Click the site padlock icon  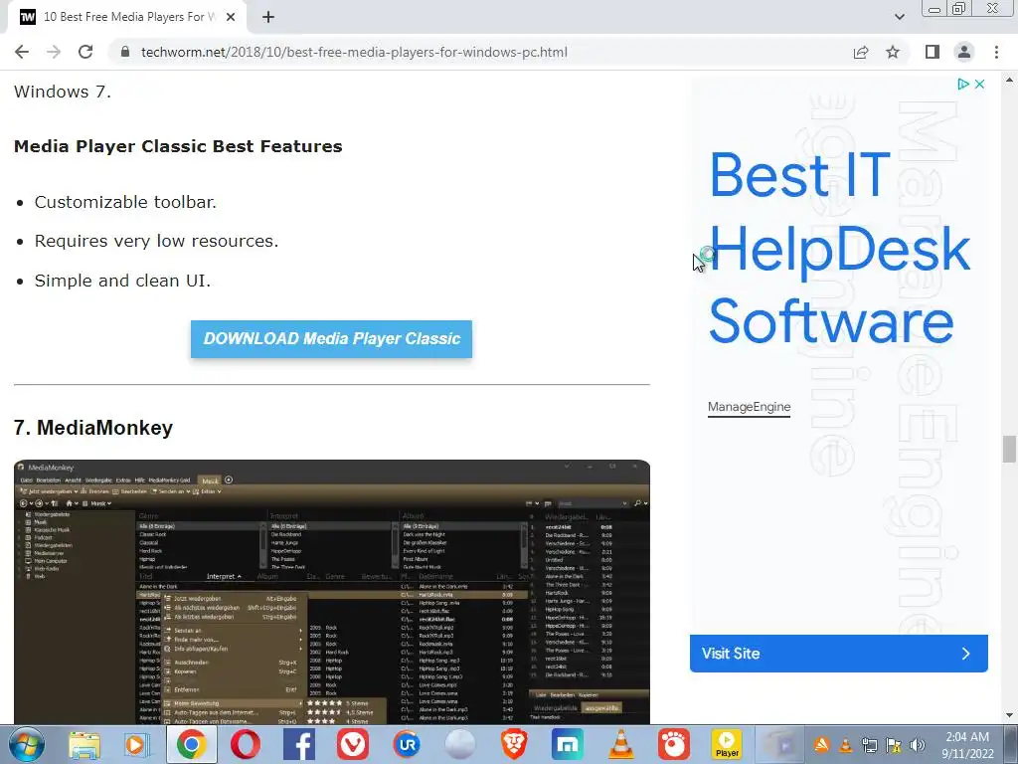(x=125, y=52)
